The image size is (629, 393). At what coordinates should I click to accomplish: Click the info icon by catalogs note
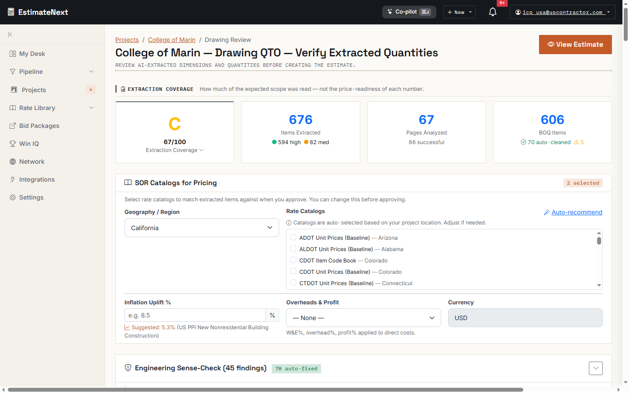click(x=289, y=223)
